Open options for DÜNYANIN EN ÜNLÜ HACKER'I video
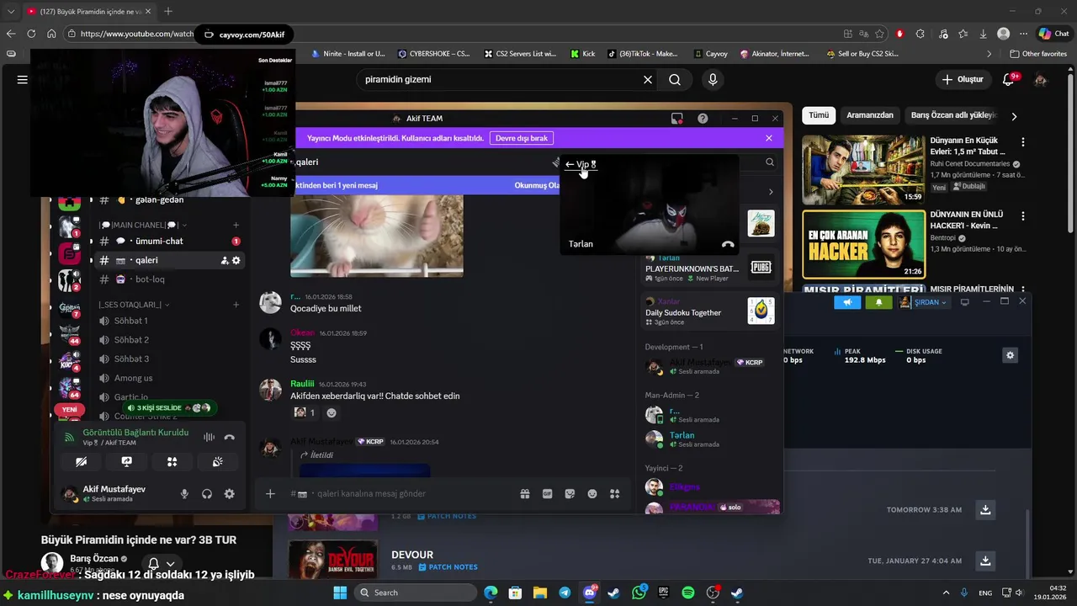The width and height of the screenshot is (1077, 606). (1023, 215)
